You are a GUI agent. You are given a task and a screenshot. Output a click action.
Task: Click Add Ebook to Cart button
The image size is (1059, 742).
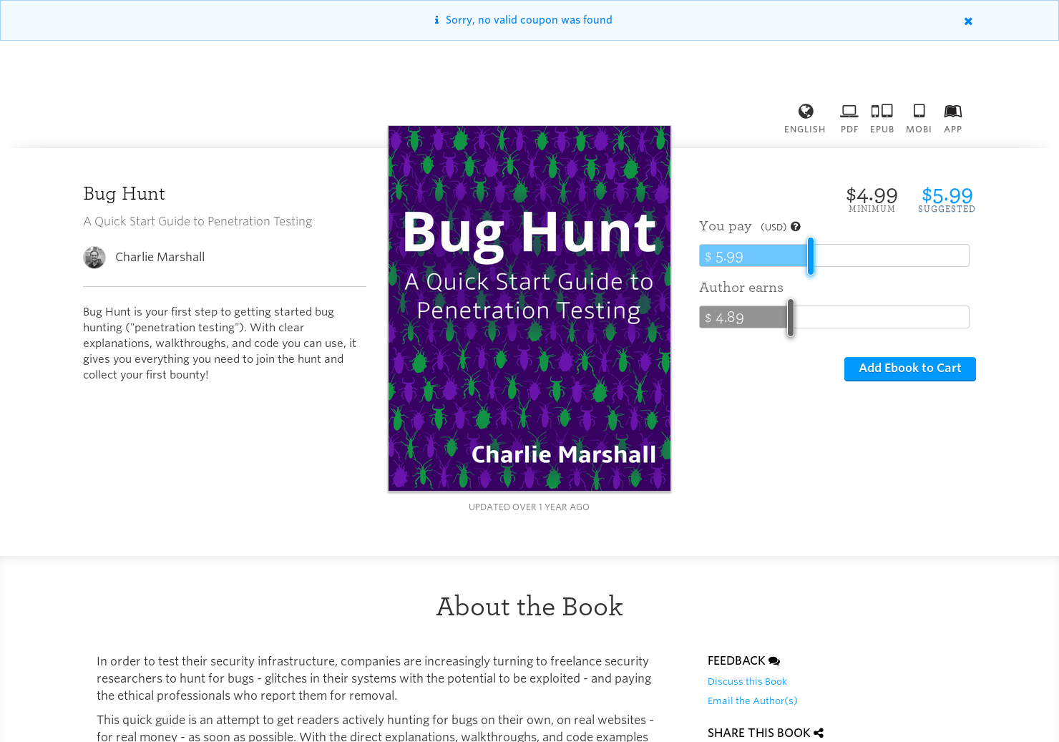click(x=910, y=369)
